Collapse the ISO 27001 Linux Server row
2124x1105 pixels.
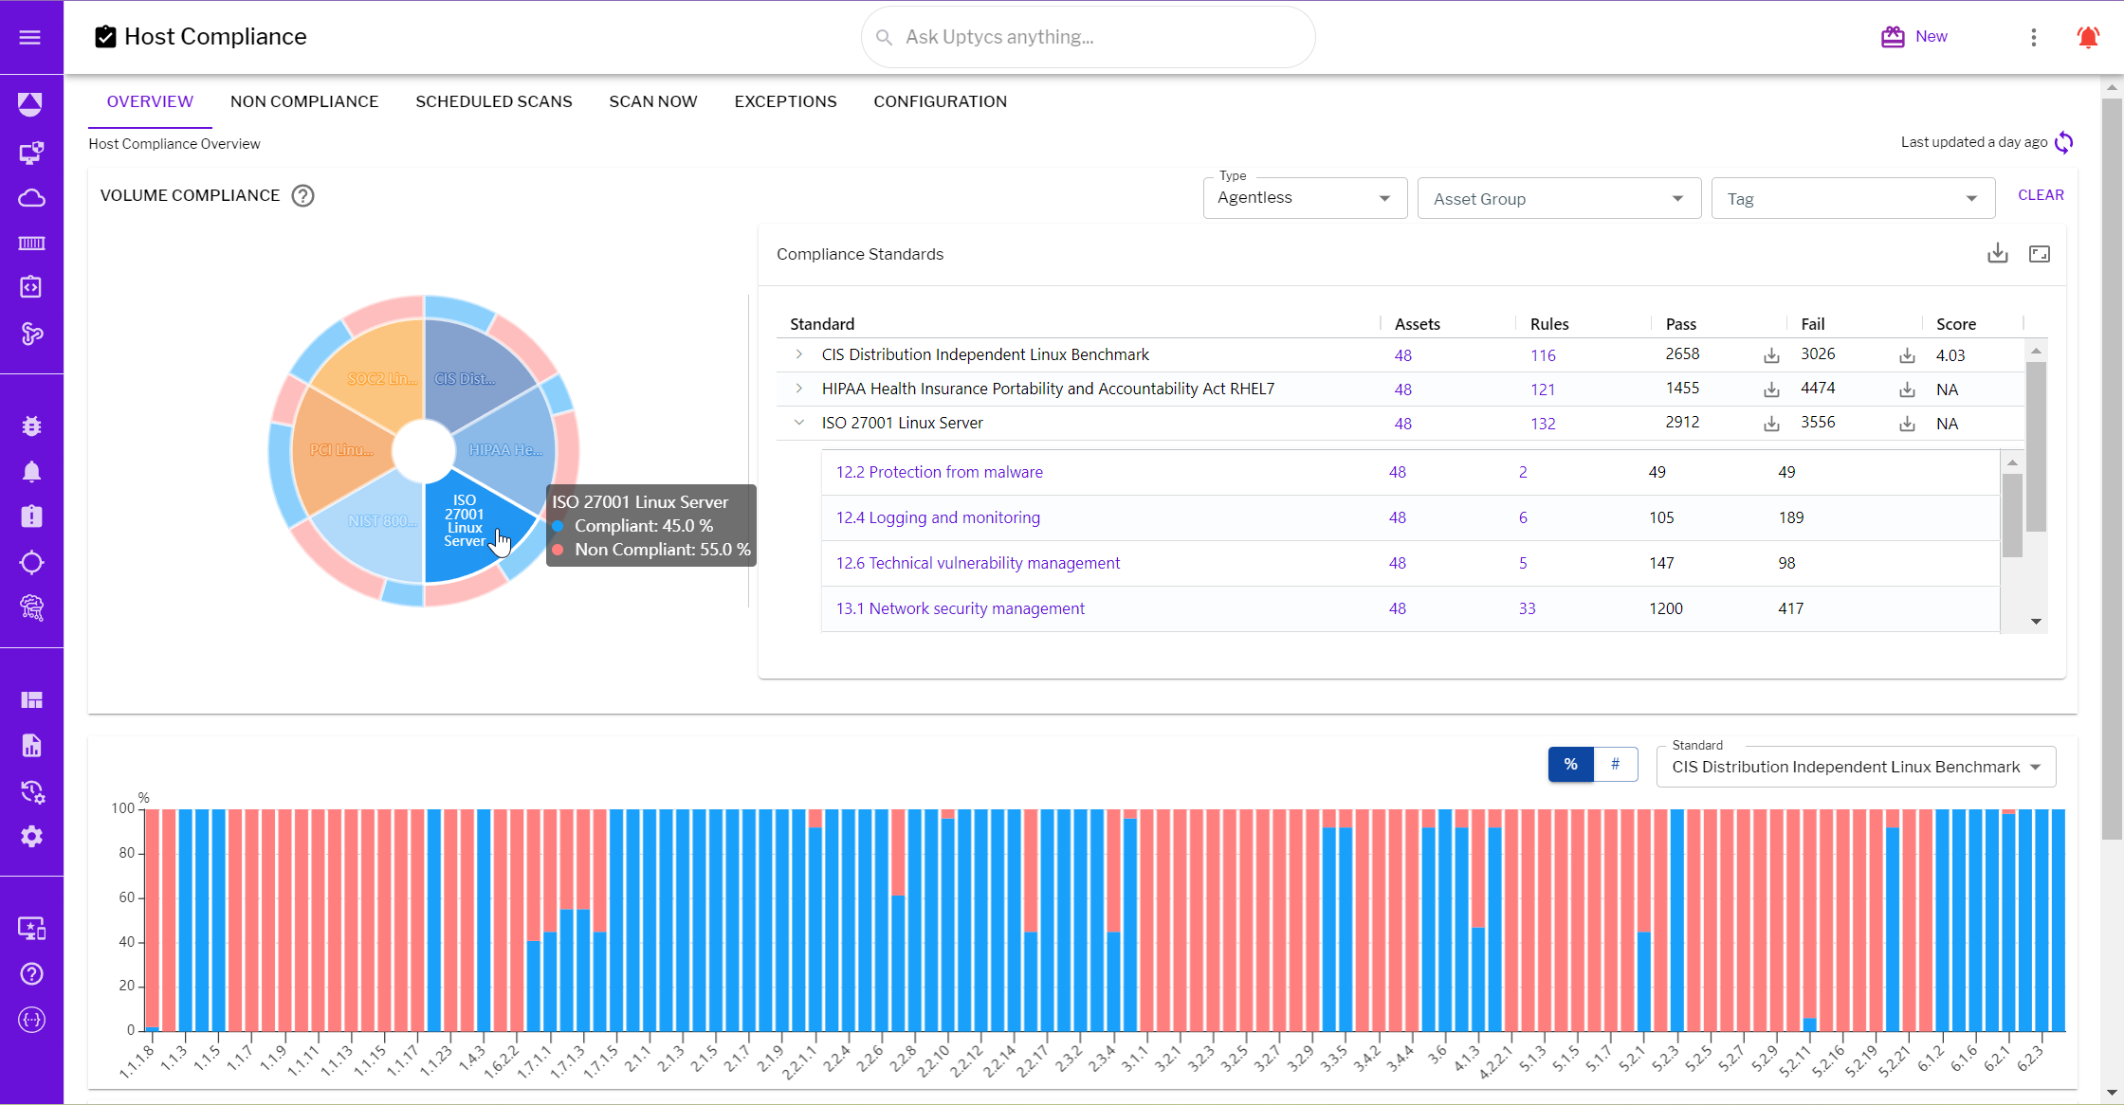point(798,423)
